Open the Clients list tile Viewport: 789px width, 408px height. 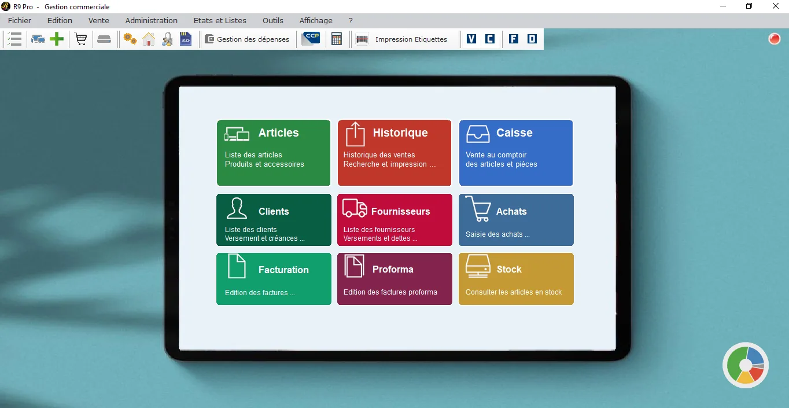pyautogui.click(x=274, y=220)
